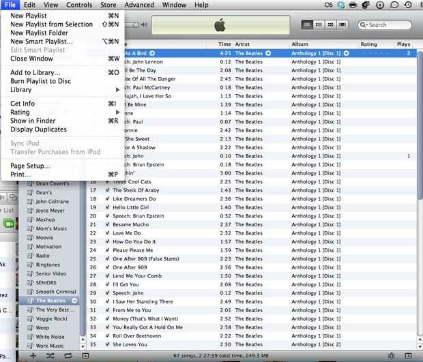Select 'John Coltrane' playlist in sidebar
Image resolution: width=423 pixels, height=362 pixels.
52,202
